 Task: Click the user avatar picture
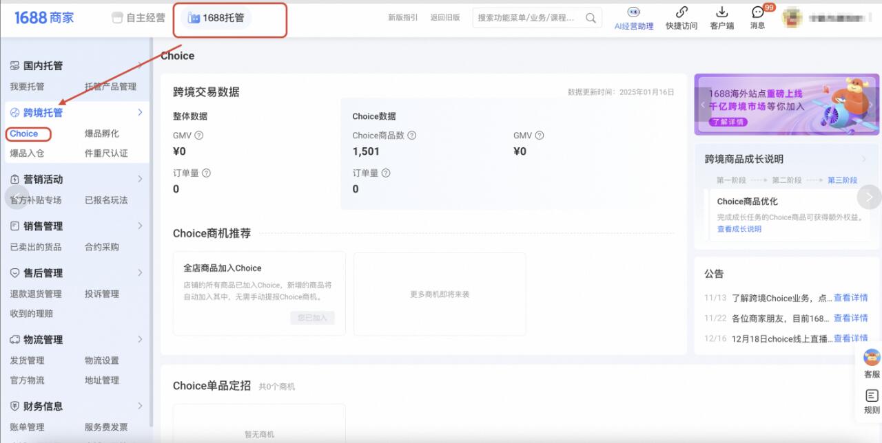792,18
